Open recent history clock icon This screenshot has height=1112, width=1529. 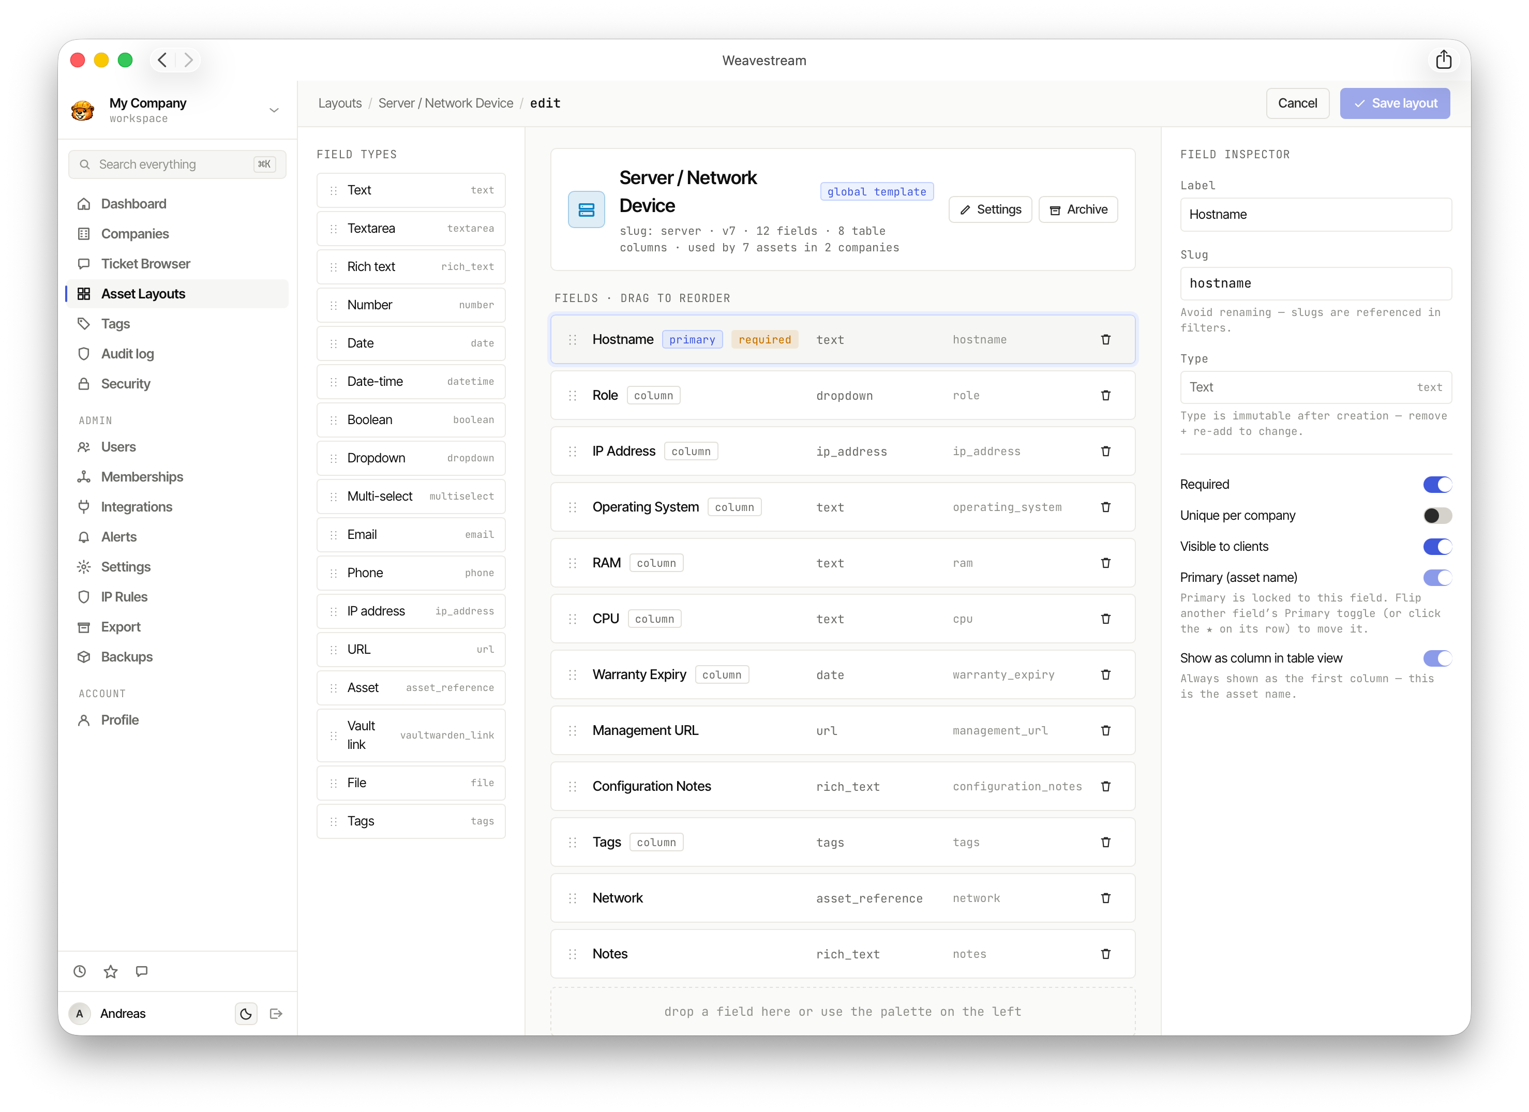80,971
